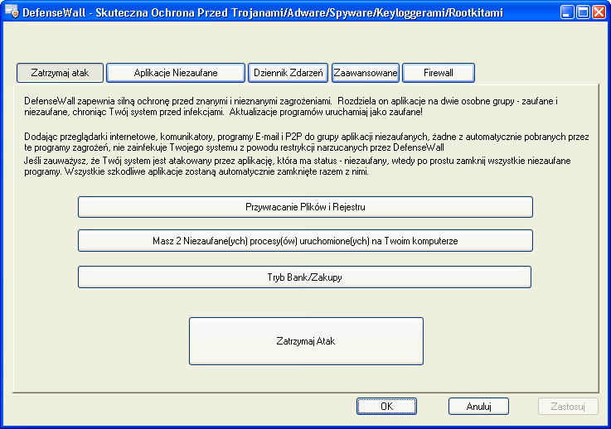Select the Zaawansowane tab

pos(366,73)
